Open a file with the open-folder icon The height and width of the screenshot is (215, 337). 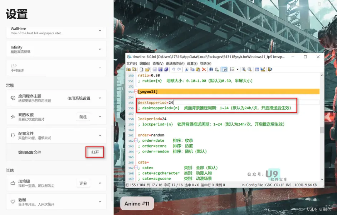[147, 69]
